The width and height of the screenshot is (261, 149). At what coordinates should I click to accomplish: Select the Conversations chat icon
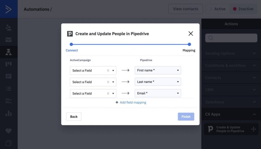8,76
